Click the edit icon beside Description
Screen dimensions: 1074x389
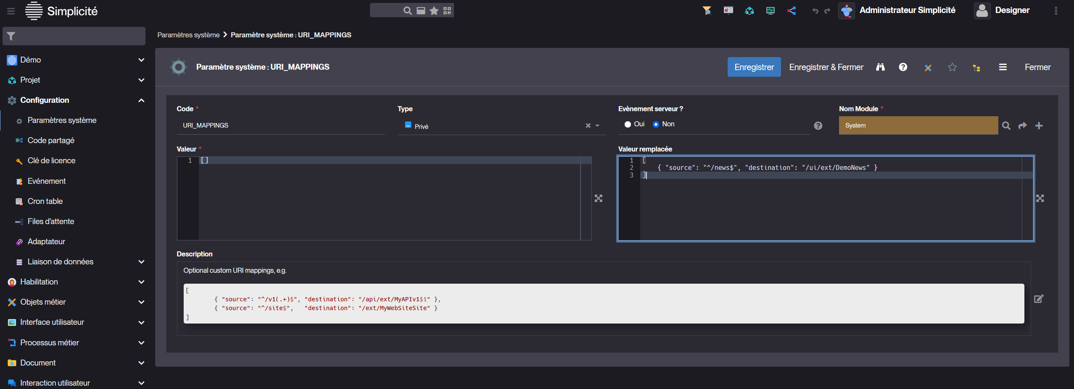[x=1039, y=299]
